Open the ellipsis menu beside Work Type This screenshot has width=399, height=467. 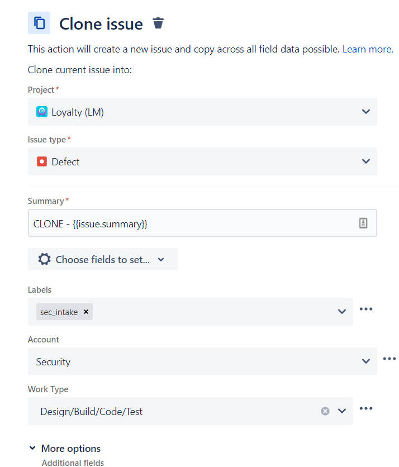(x=366, y=408)
